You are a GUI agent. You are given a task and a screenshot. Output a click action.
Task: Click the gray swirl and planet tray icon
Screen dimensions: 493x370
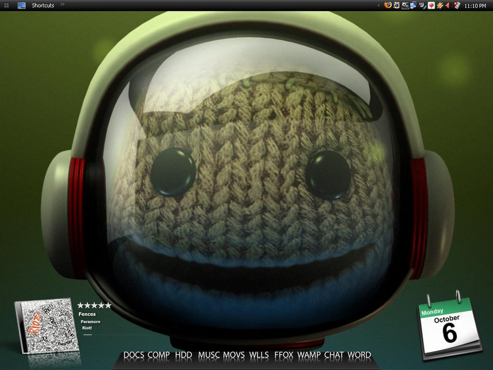click(x=422, y=5)
